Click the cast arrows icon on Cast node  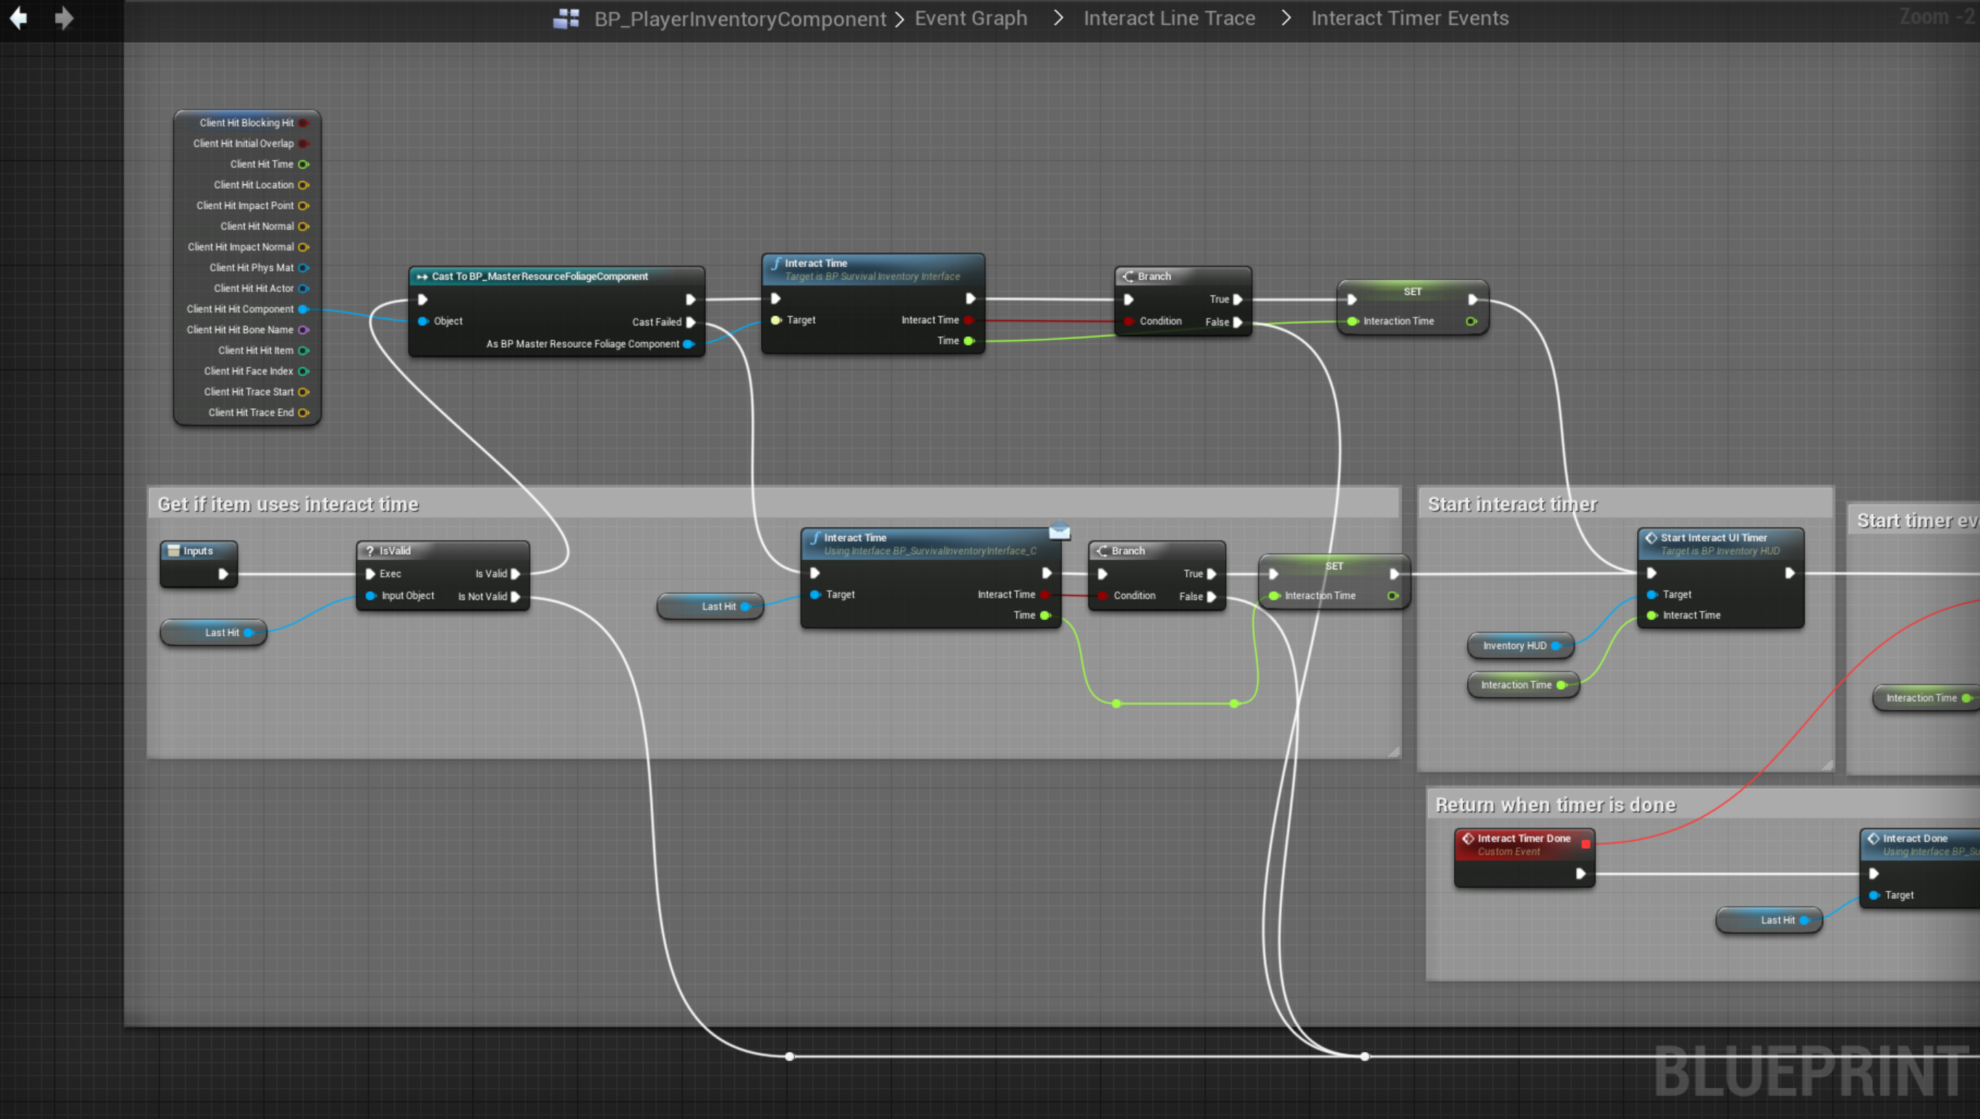coord(422,277)
